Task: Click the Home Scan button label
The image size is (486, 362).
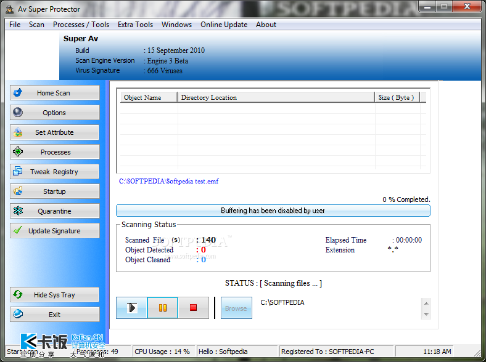Action: [x=53, y=93]
